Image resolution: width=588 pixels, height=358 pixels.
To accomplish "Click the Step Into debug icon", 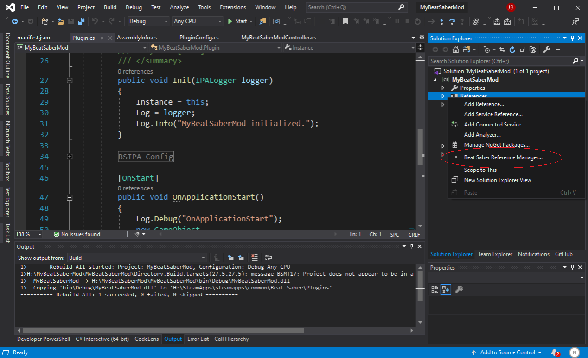I will tap(442, 21).
